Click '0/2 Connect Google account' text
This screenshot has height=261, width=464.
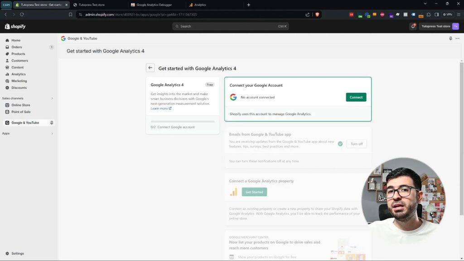[173, 127]
